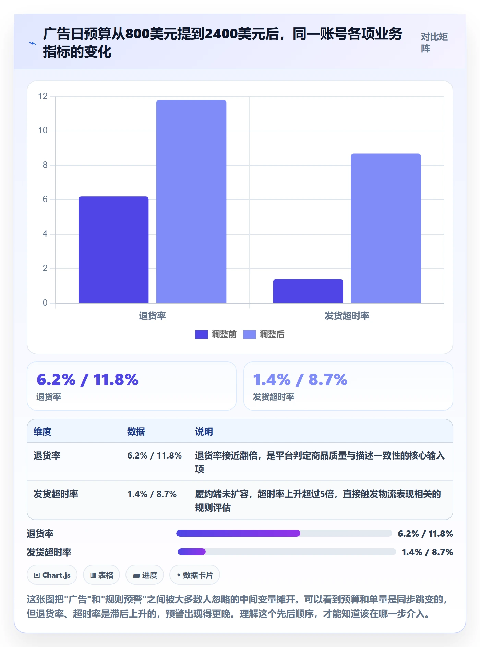Toggle the 调整后 legend color box
The width and height of the screenshot is (480, 647).
coord(250,334)
